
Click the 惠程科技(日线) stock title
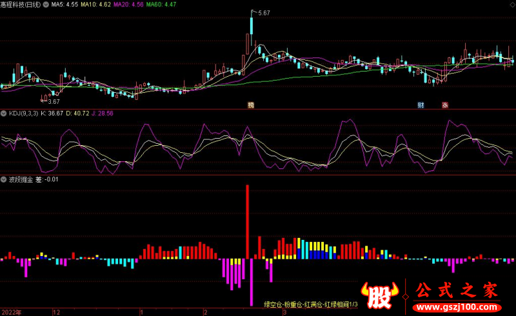pos(21,5)
